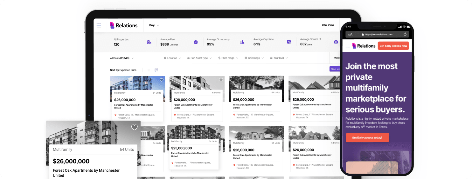472x179 pixels.
Task: Click the purple Save View button
Action: pyautogui.click(x=335, y=69)
